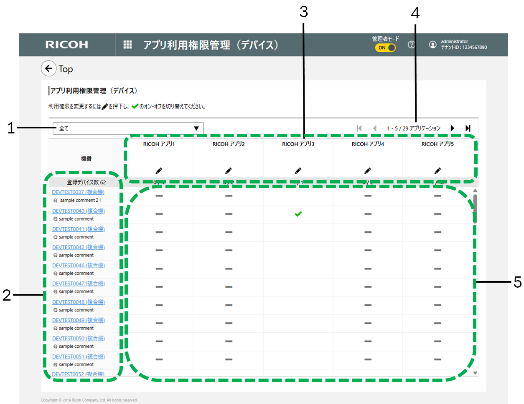Open the comment icon under DEVTEST0048
This screenshot has height=404, width=524.
[x=56, y=310]
